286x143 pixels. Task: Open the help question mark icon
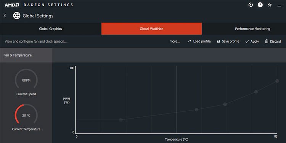(260, 5)
